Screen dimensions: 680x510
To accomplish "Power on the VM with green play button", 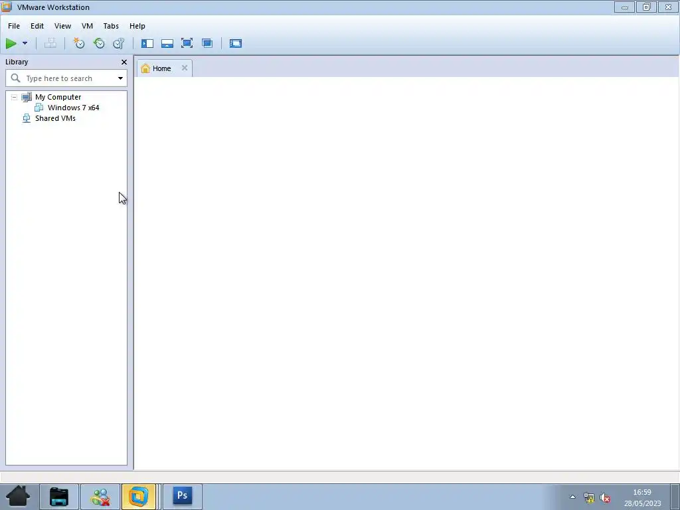I will [11, 43].
